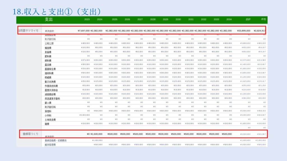Image resolution: width=287 pixels, height=161 pixels.
Task: Click the 2034 column header
Action: pos(229,19)
